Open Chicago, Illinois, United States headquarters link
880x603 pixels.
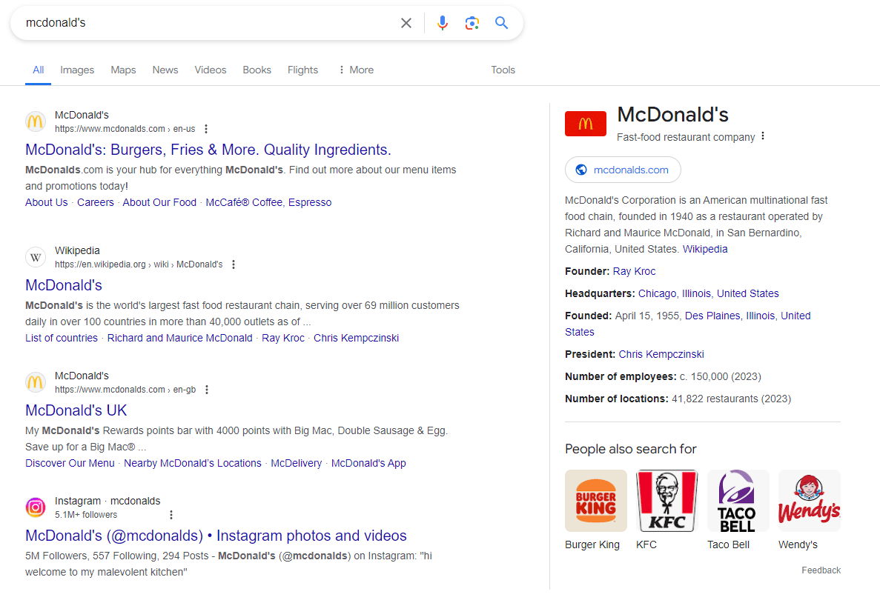tap(708, 293)
